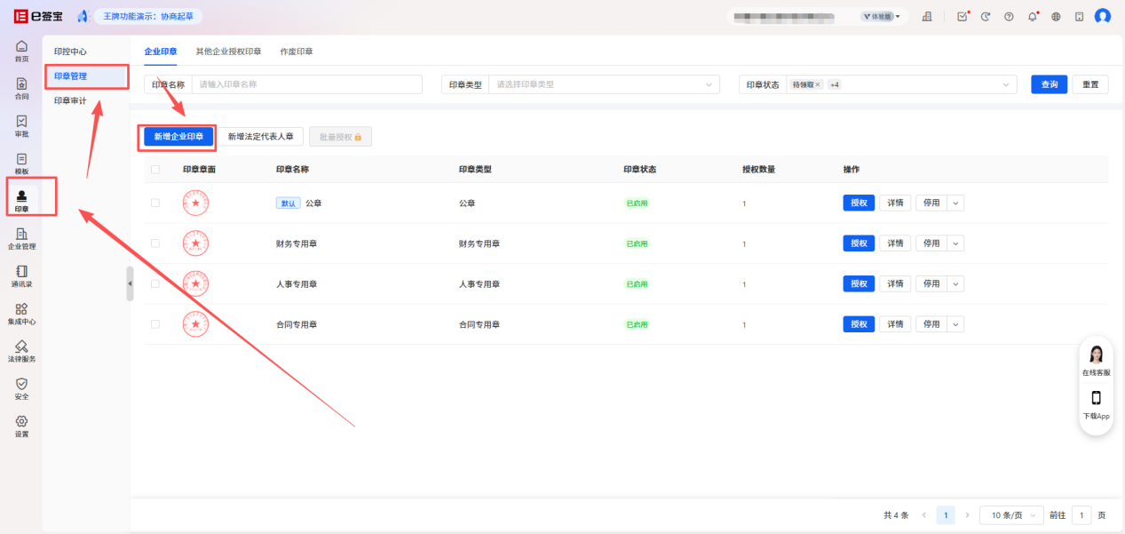Open 集成中心 integration center icon
Image resolution: width=1125 pixels, height=534 pixels.
[21, 313]
